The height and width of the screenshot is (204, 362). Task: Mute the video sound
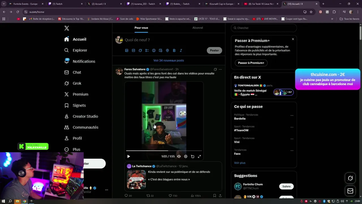point(179,156)
